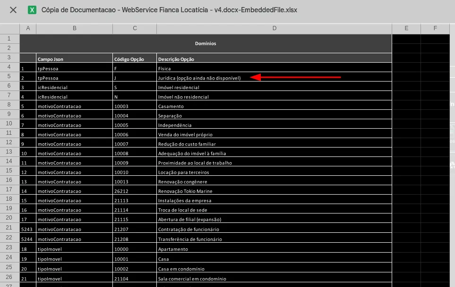This screenshot has height=287, width=455.
Task: Click the 'Apartamento' description cell
Action: point(274,249)
